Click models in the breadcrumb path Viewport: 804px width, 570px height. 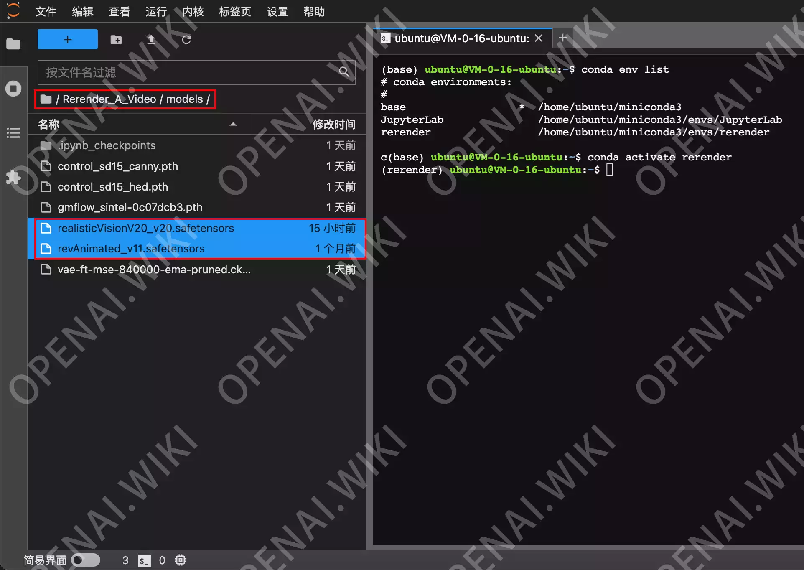[184, 99]
